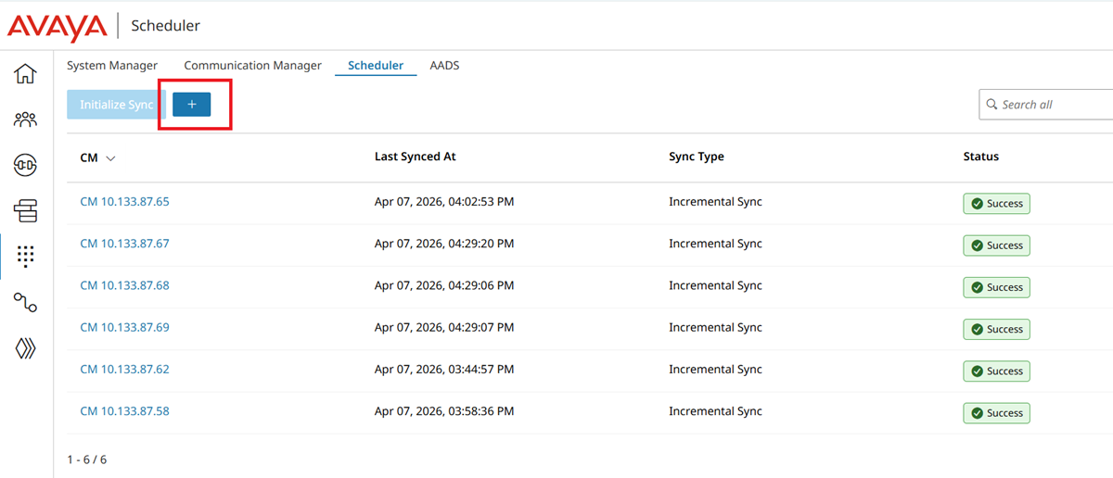Click the Status column header
Image resolution: width=1113 pixels, height=478 pixels.
point(981,157)
